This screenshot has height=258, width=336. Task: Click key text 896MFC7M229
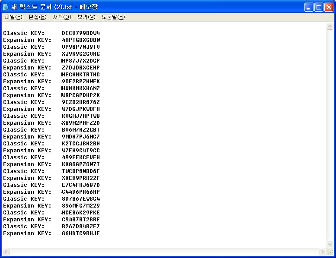[x=81, y=206]
